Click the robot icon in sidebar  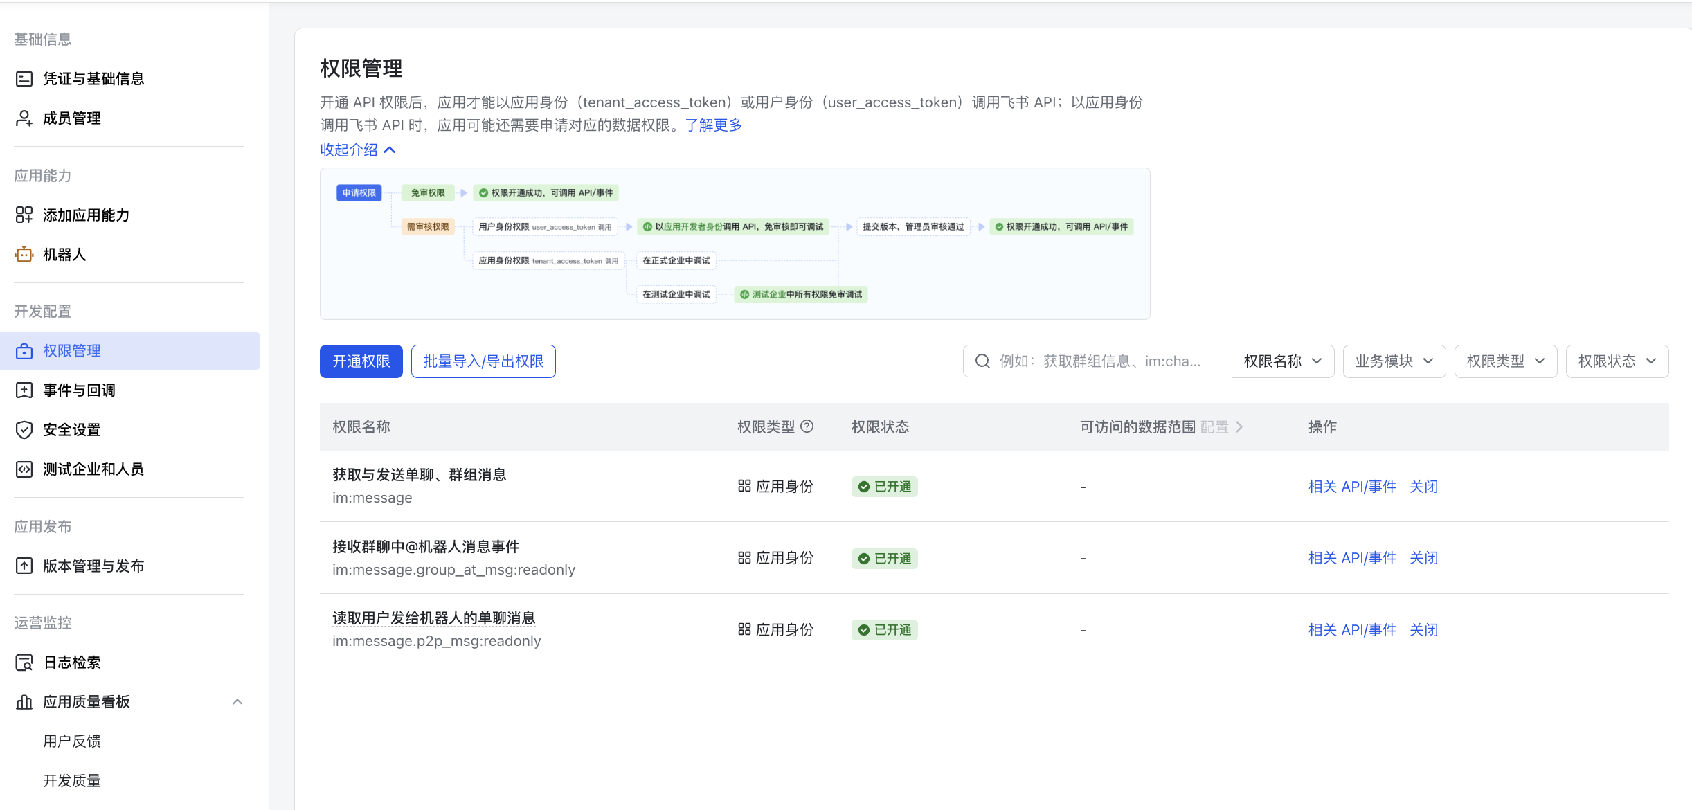coord(24,255)
